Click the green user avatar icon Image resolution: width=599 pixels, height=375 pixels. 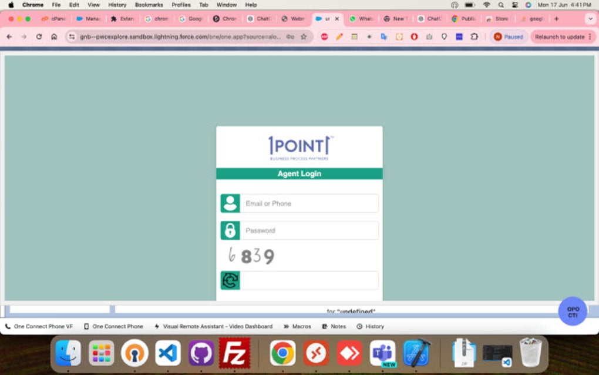(230, 203)
